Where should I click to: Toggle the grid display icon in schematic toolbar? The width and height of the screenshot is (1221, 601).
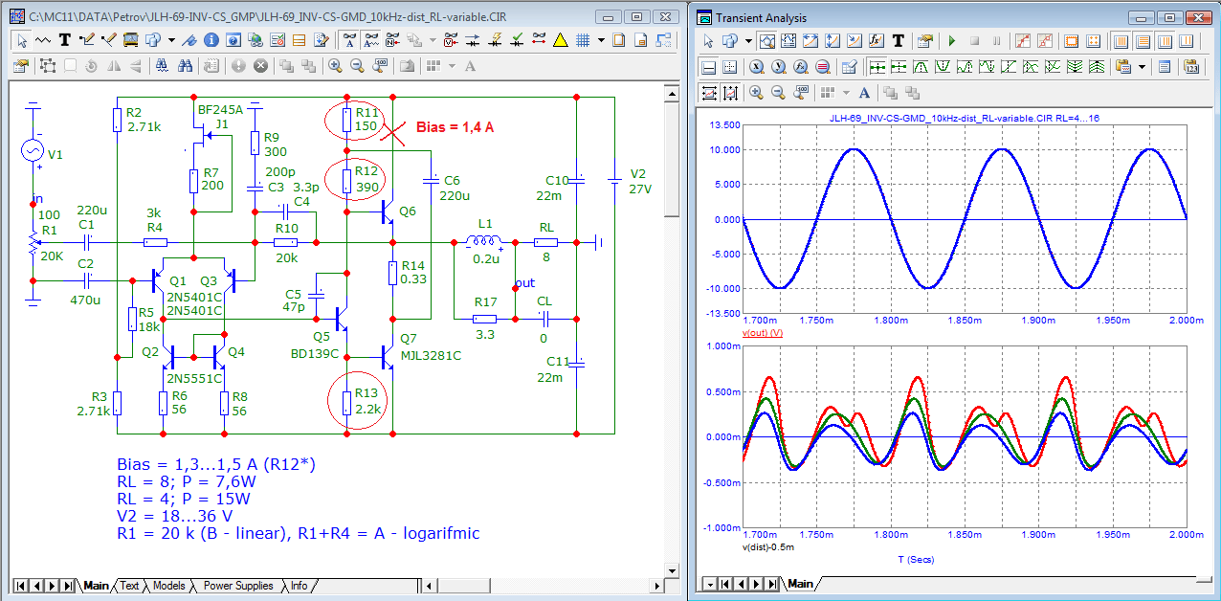click(582, 40)
